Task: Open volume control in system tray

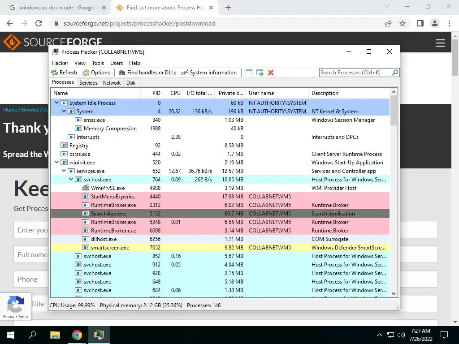Action: (401, 335)
